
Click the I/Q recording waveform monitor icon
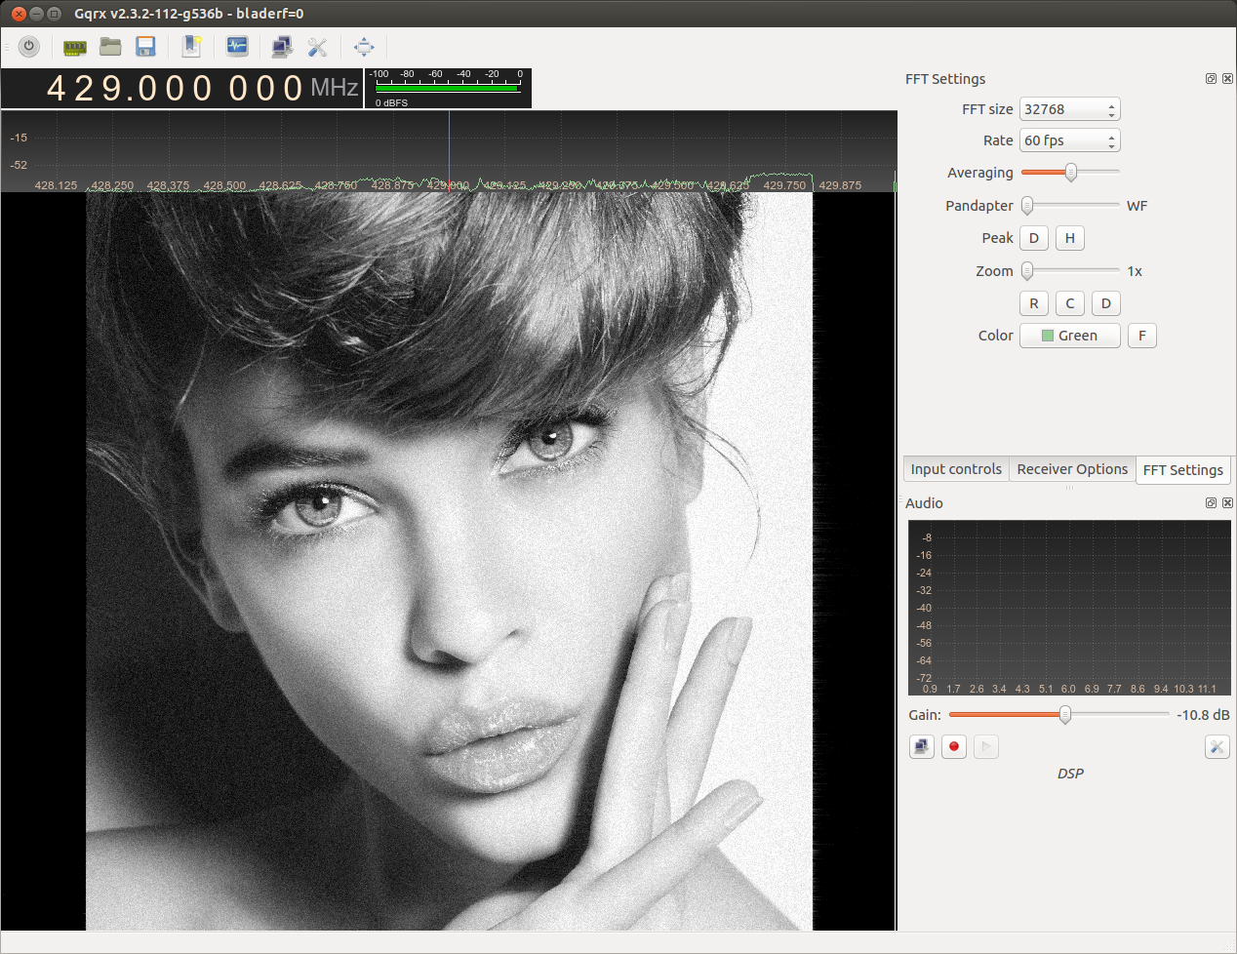[237, 46]
